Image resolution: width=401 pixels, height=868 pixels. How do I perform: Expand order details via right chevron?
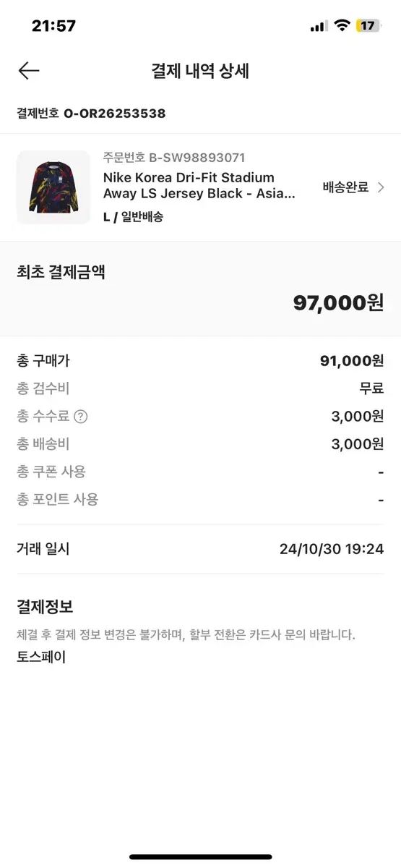tap(381, 187)
